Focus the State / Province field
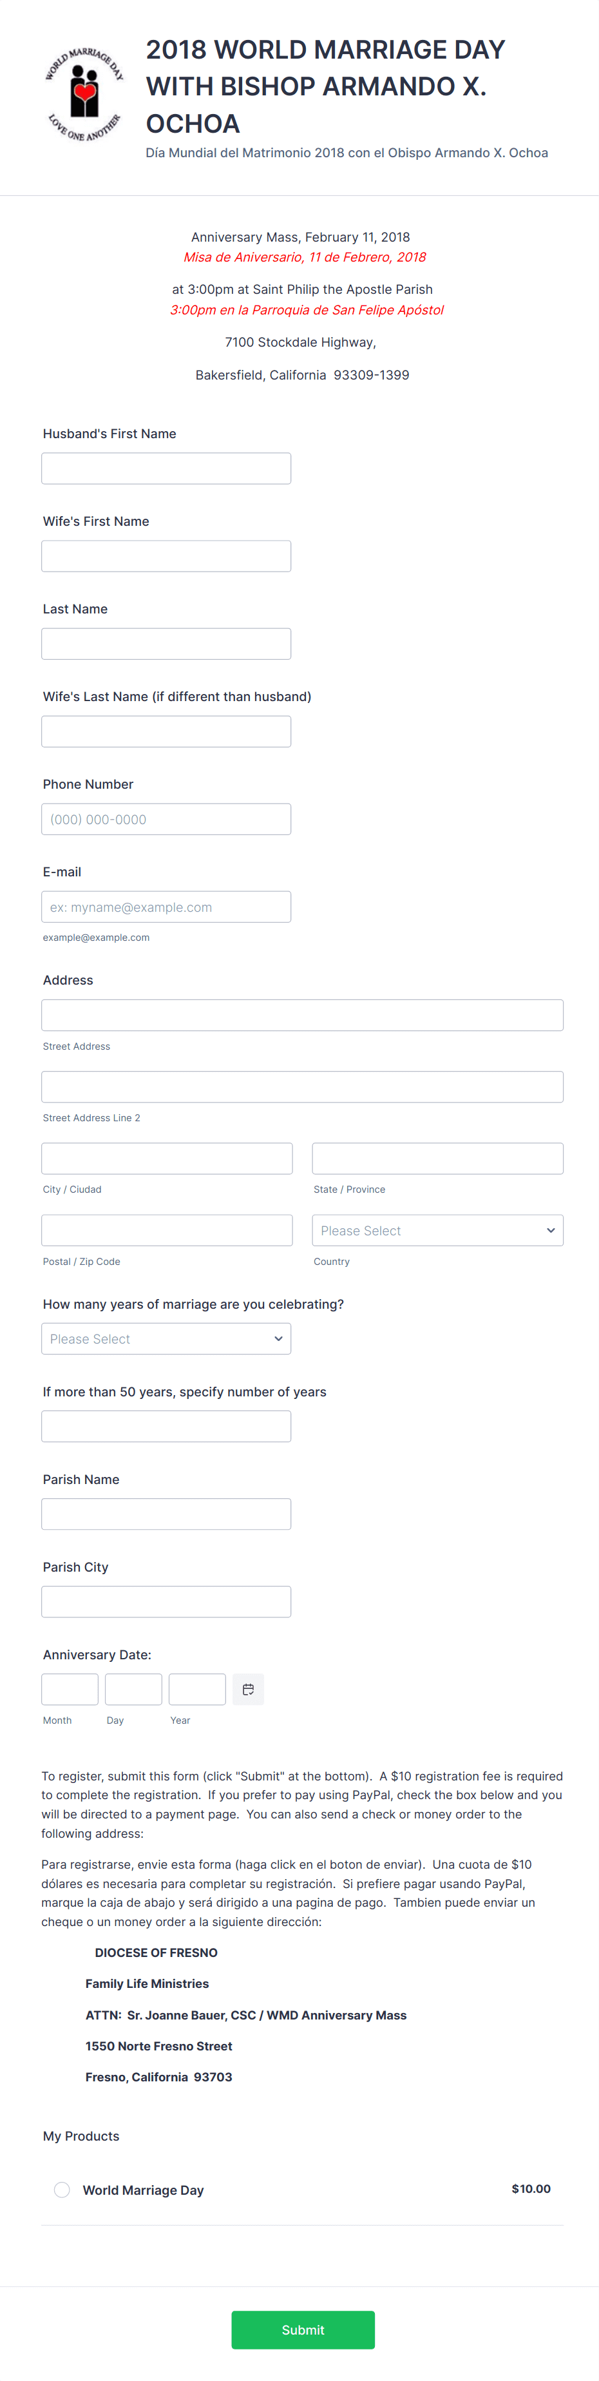 click(437, 1158)
